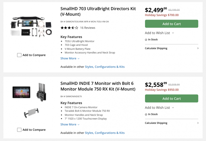
Task: Open SmallHD INDIE 7 Monitor product title
Action: tap(98, 86)
